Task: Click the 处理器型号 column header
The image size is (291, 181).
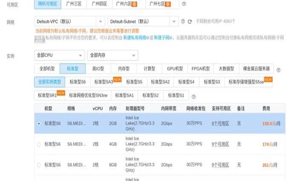Action: tap(135, 108)
